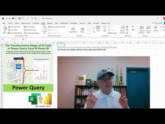
Task: Click inside the Name Box showing H1
Action: pos(6,39)
